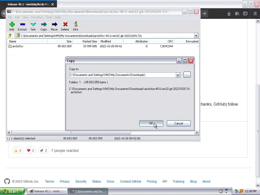Click thumbs up reaction button
Viewport: 260px width, 195px height.
(18, 150)
